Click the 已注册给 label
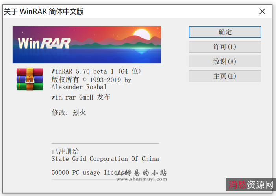Screen dimensions: 276x196 [65, 151]
